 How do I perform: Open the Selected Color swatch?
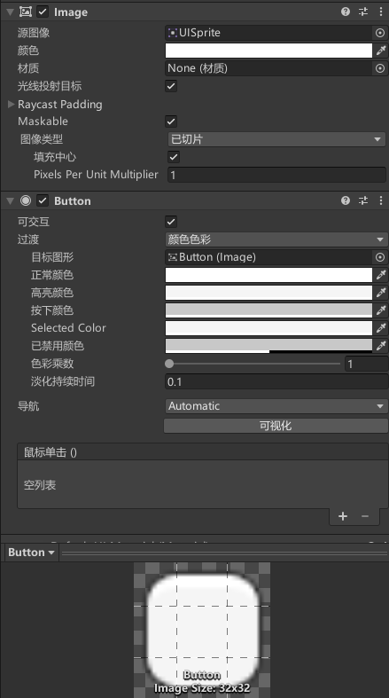(x=268, y=328)
